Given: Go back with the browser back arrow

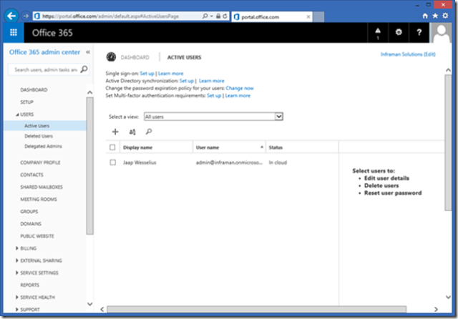Looking at the screenshot, I should [11, 16].
